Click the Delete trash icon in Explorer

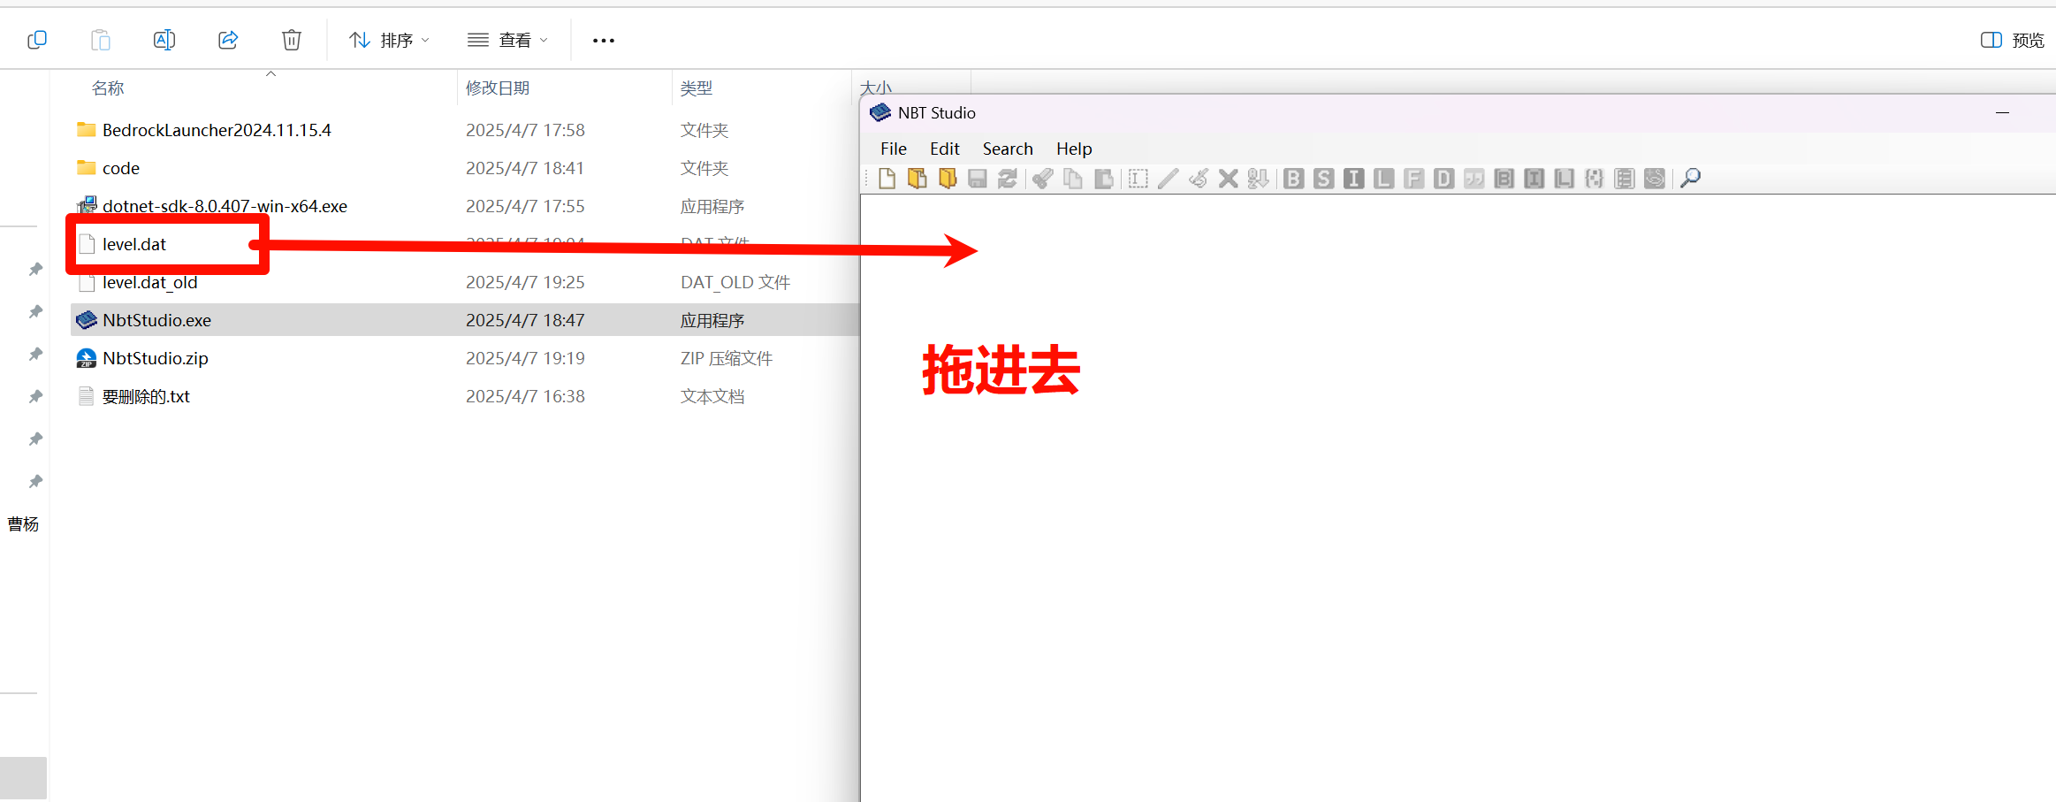pyautogui.click(x=292, y=40)
